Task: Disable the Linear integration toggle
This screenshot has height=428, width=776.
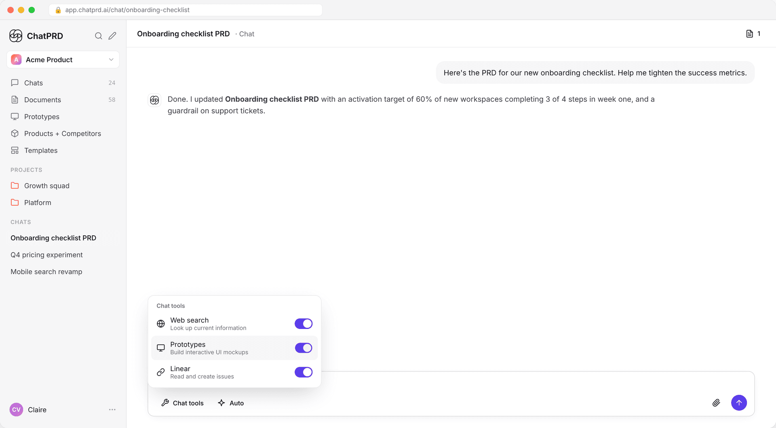Action: (x=304, y=372)
